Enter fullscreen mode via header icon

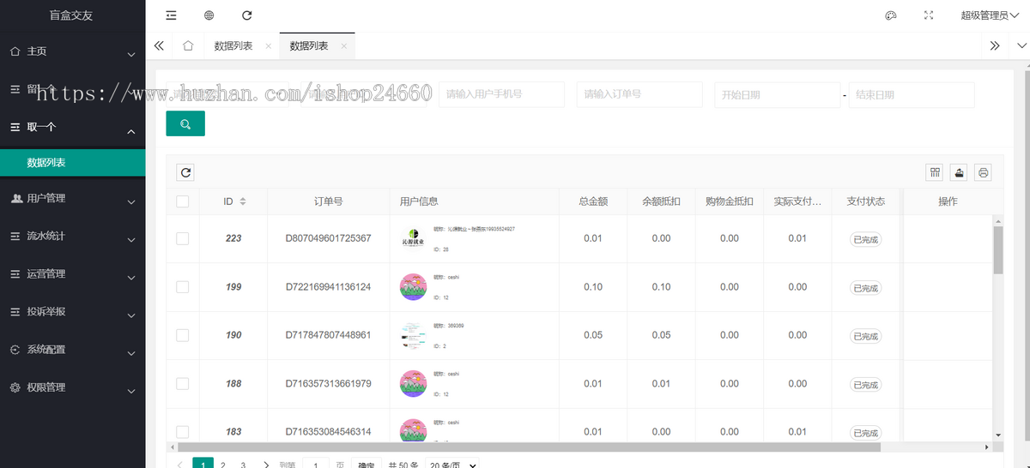click(928, 15)
